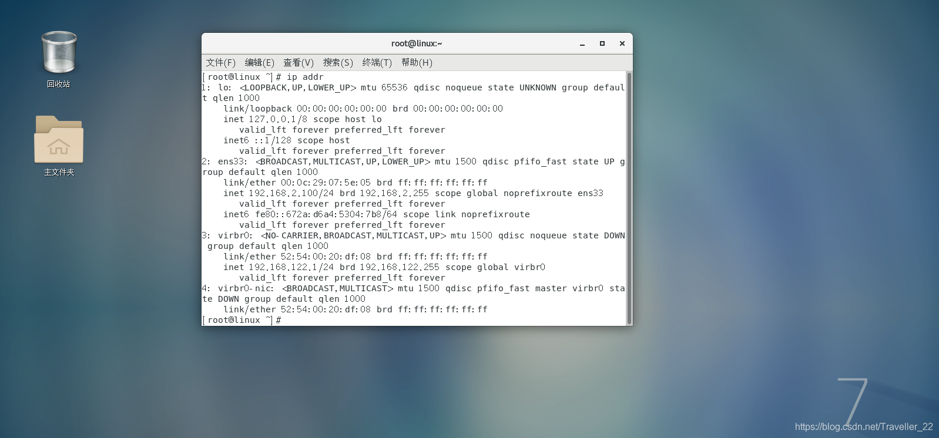Open the 终端(T) menu
The width and height of the screenshot is (939, 438).
coord(377,63)
